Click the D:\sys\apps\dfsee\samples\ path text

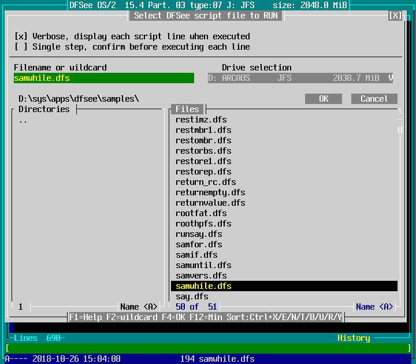pyautogui.click(x=79, y=99)
